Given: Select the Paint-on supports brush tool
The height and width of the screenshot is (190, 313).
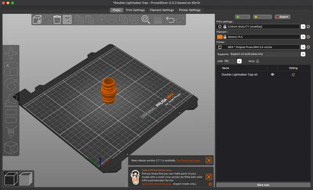Looking at the screenshot, I should click(11, 132).
